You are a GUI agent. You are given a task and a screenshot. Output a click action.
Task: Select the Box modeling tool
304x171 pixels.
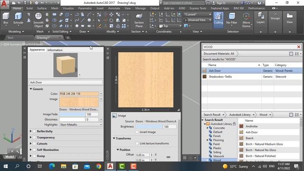coord(6,19)
